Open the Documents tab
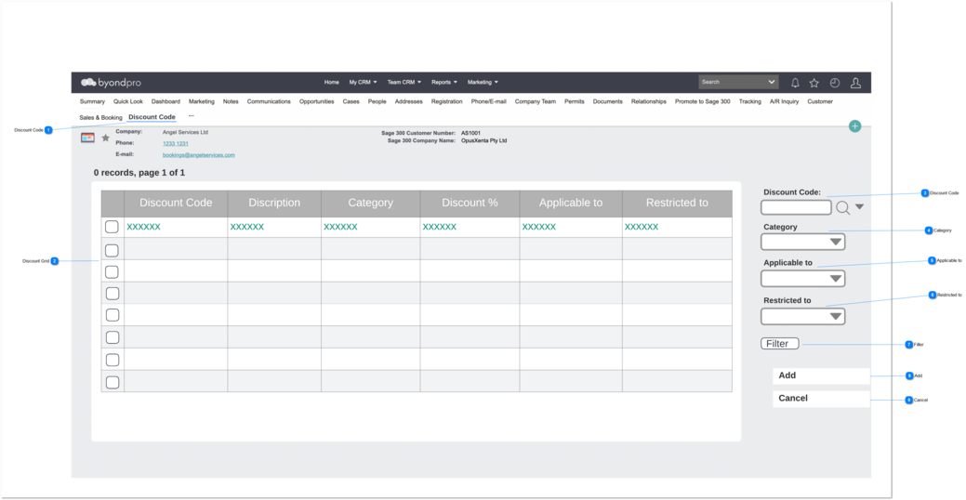 [x=607, y=101]
